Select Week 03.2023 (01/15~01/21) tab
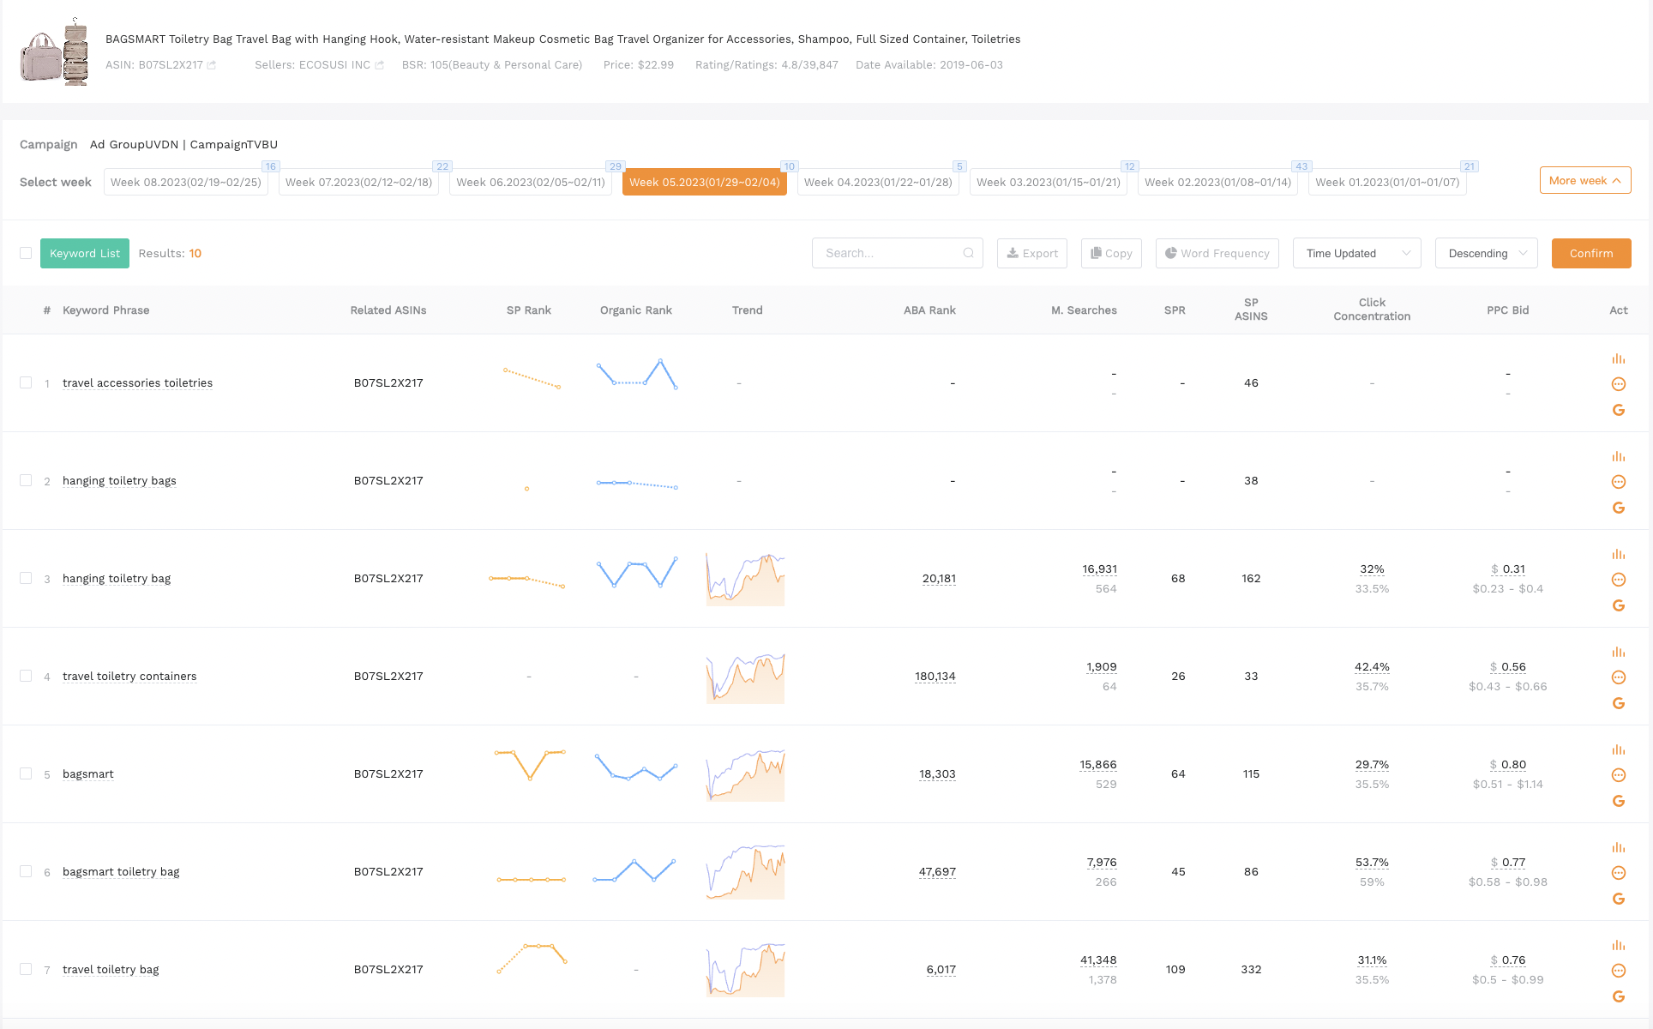The image size is (1653, 1029). (x=1049, y=182)
